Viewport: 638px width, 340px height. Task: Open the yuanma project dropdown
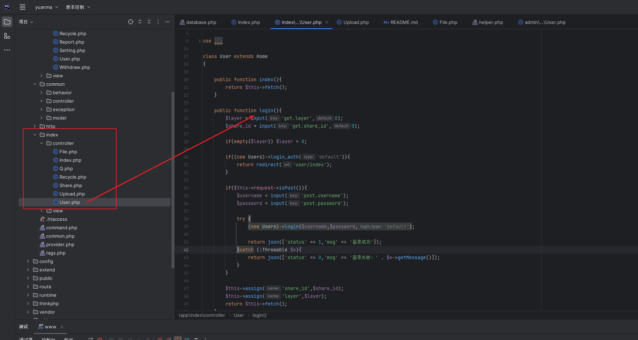coord(47,7)
